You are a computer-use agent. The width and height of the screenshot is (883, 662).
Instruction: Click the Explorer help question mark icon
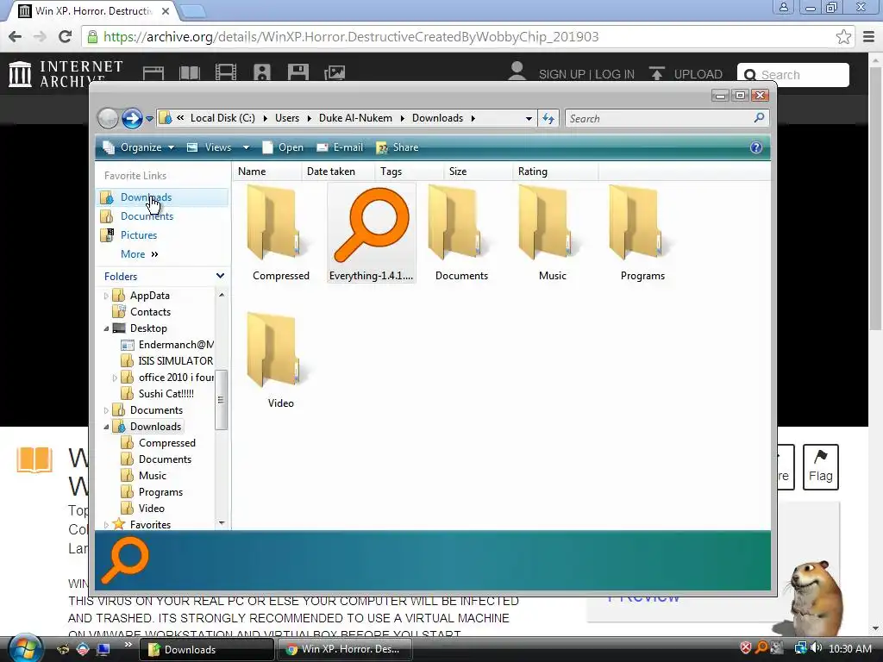click(755, 147)
